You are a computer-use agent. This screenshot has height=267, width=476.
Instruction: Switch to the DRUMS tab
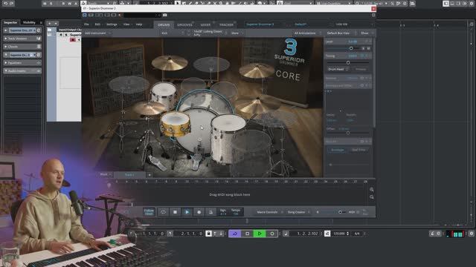(x=164, y=24)
